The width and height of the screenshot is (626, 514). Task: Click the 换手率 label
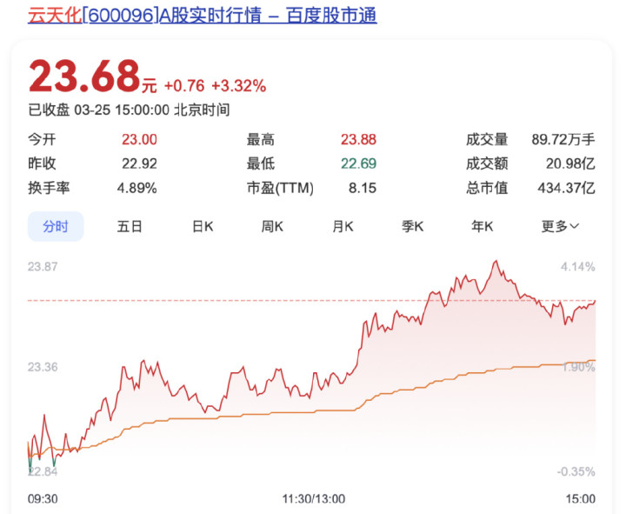[x=49, y=188]
